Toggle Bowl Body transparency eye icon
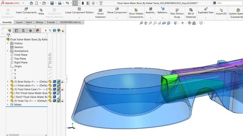 coord(63,82)
